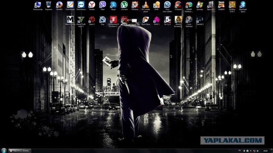The height and width of the screenshot is (153, 273).
Task: Launch the Your Uninstaller shortcut
Action: [167, 7]
